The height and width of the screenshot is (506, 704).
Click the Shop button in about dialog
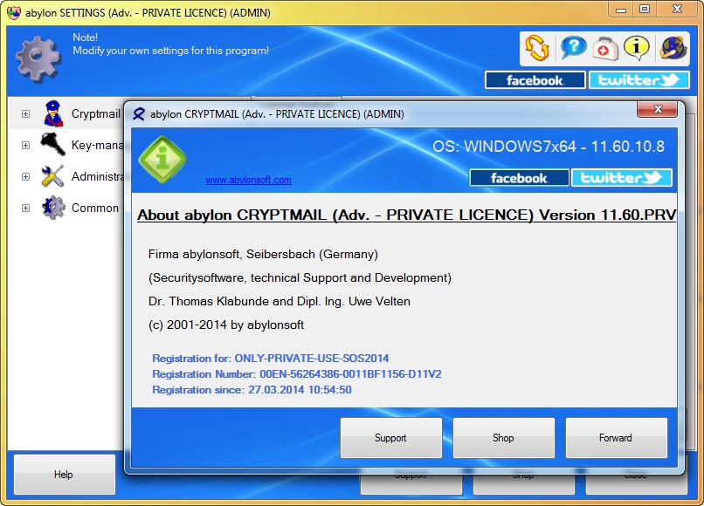point(504,438)
